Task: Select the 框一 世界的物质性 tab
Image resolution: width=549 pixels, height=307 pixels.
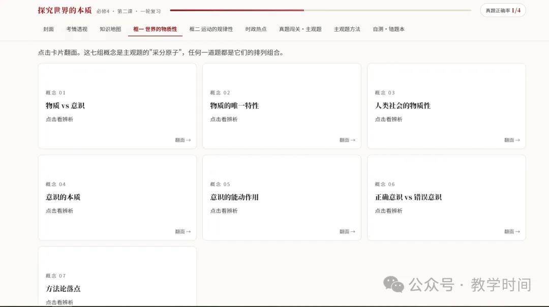Action: tap(155, 29)
